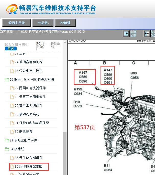Click connector label C690 in diagram
Viewport: 155px width, 175px height.
point(83,81)
